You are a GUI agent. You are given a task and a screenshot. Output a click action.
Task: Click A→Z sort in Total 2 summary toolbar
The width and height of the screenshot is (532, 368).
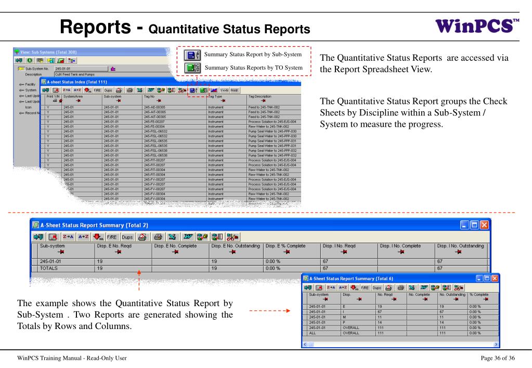83,236
